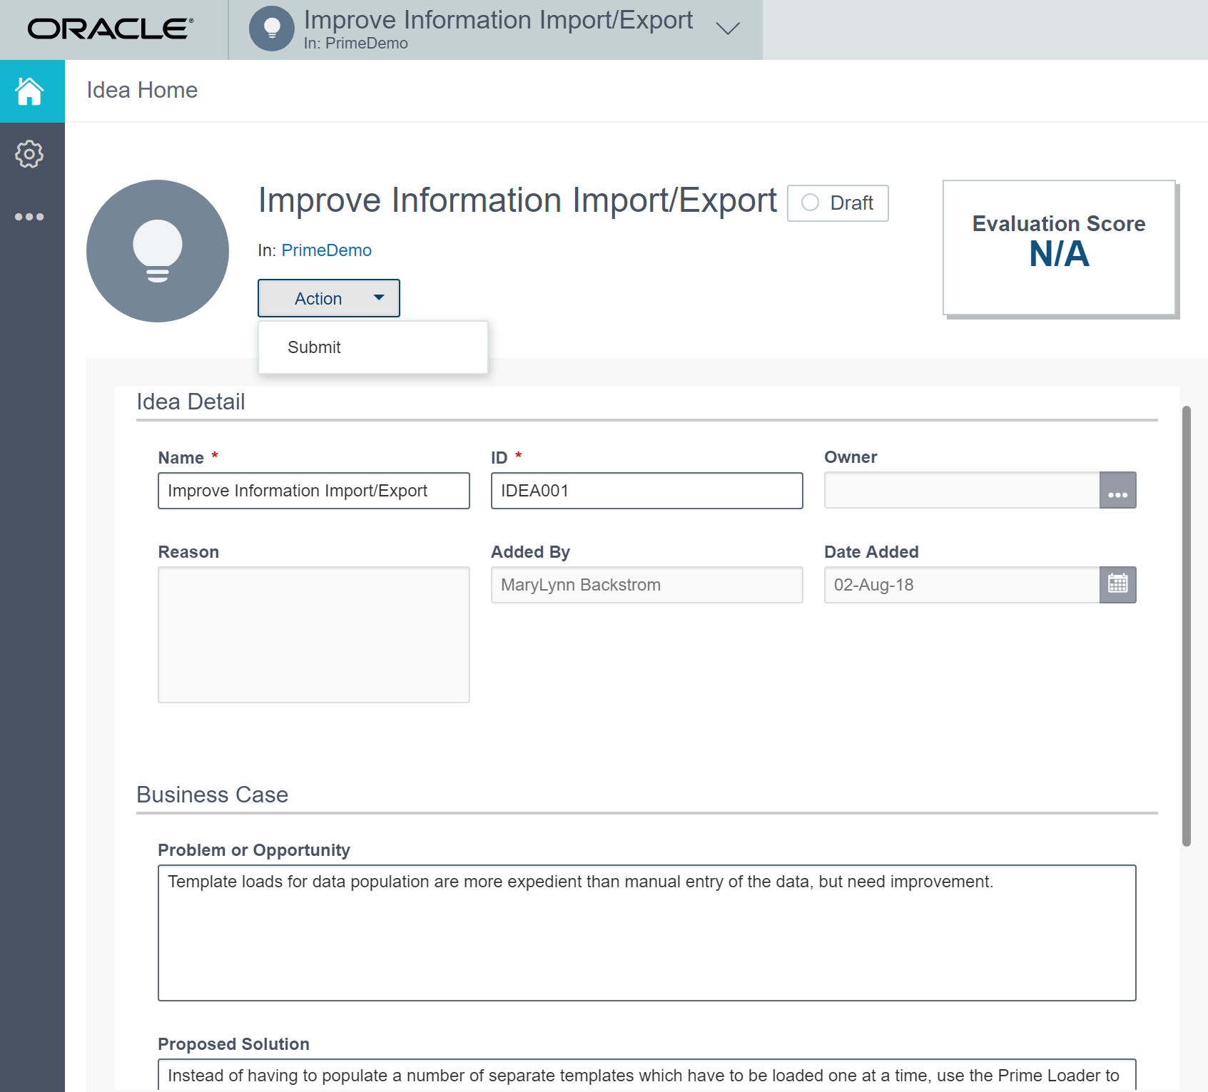Click inside the Reason text field
1208x1092 pixels.
[313, 635]
